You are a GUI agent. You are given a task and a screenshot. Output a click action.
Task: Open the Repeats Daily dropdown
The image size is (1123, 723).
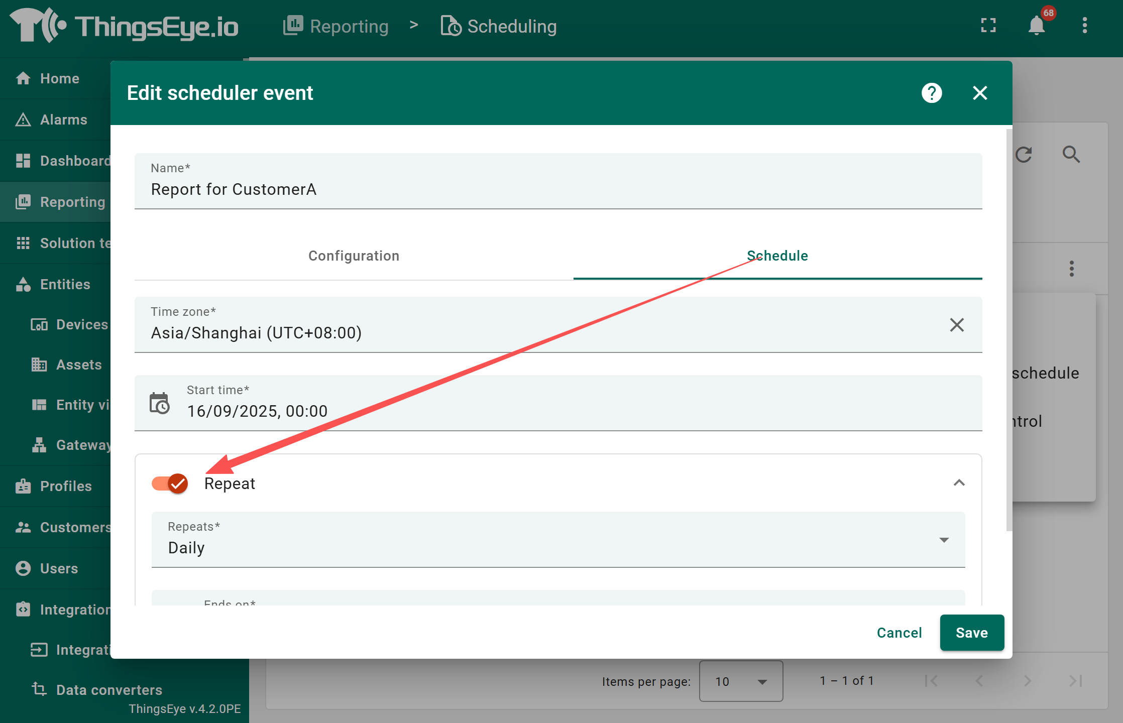[557, 540]
